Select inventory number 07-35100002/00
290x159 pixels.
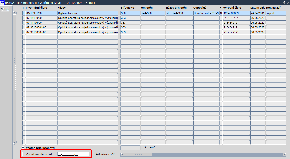coord(41,32)
